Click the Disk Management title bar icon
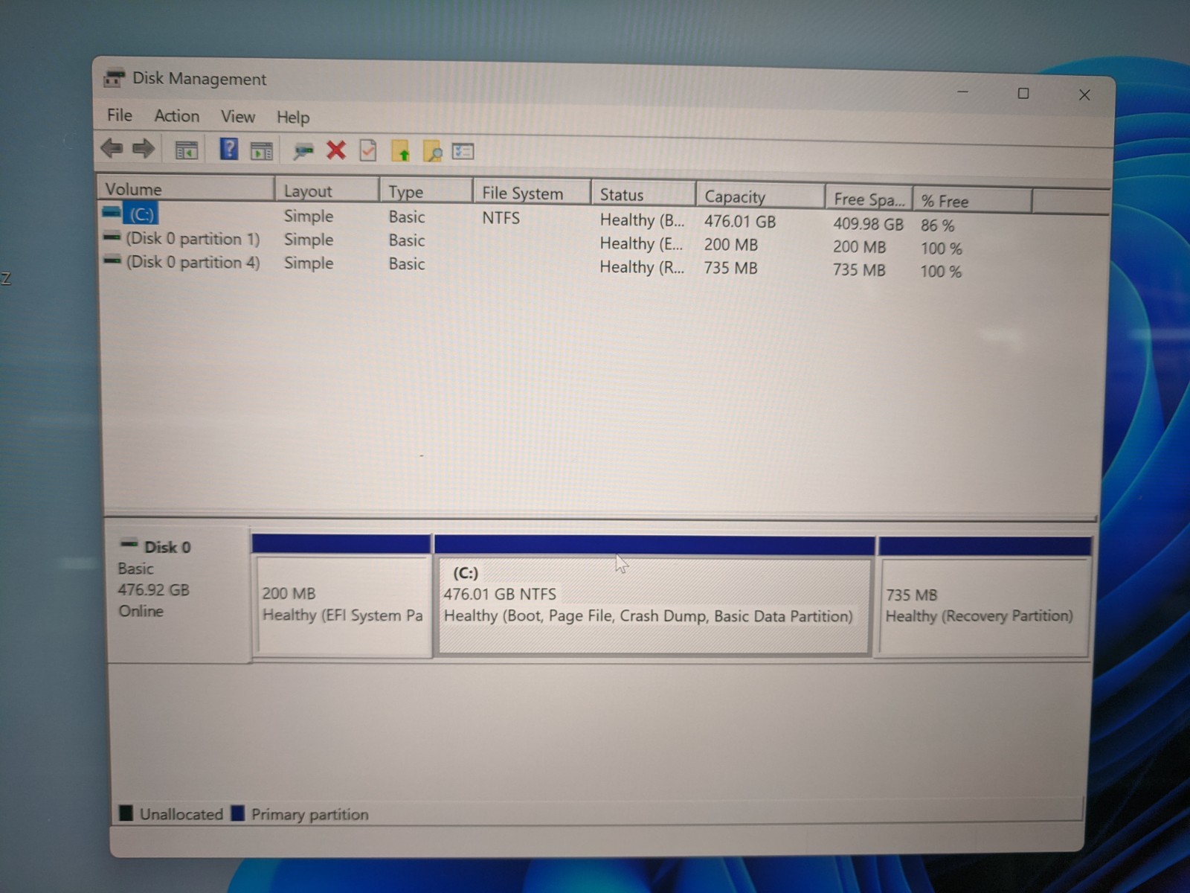Viewport: 1190px width, 893px height. point(114,78)
